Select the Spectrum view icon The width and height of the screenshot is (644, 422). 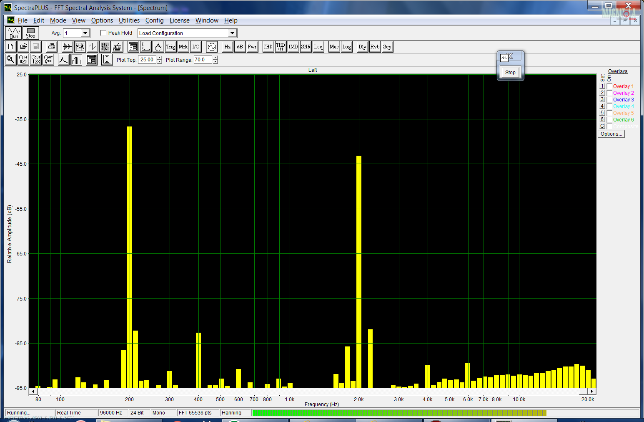coord(80,47)
